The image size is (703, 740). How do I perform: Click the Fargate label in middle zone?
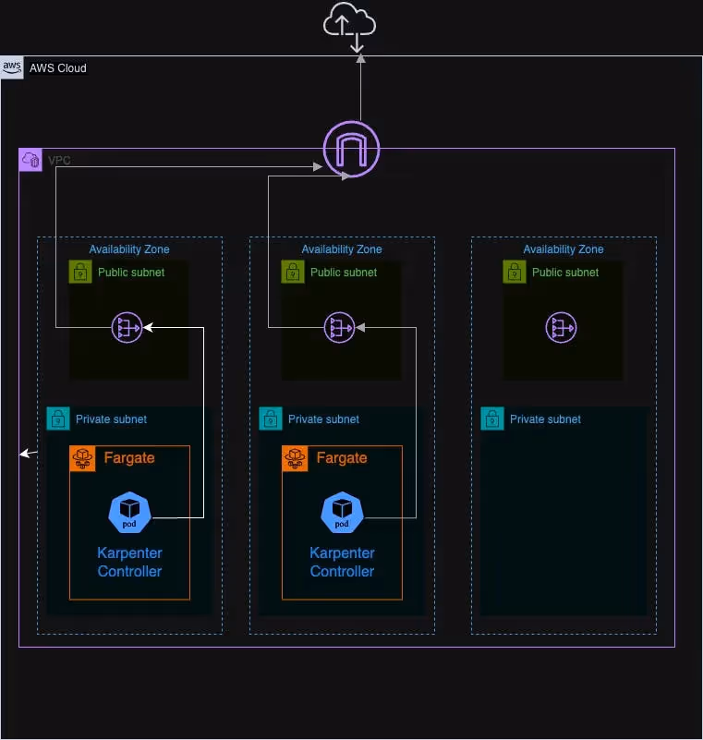342,458
